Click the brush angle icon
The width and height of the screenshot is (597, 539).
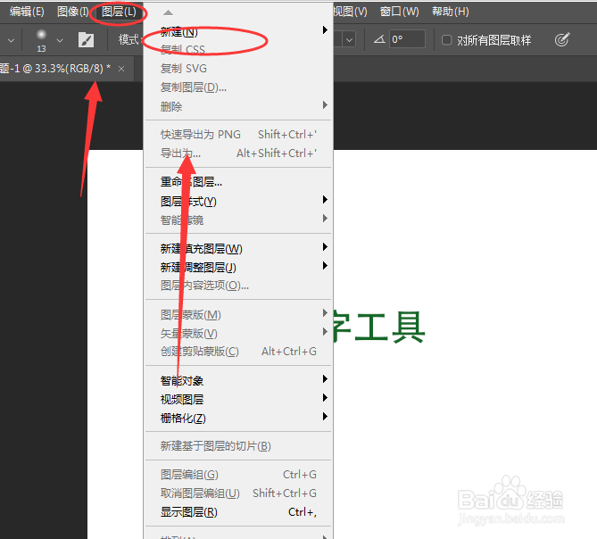point(379,39)
